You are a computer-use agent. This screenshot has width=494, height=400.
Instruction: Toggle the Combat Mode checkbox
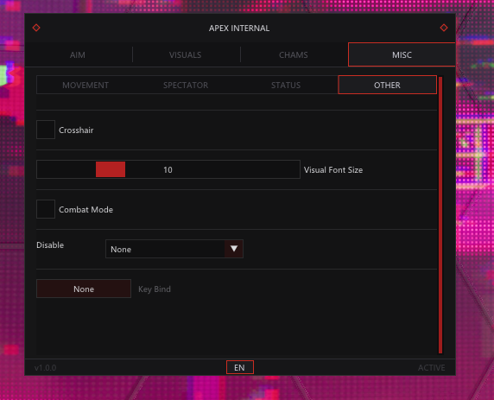pos(46,209)
